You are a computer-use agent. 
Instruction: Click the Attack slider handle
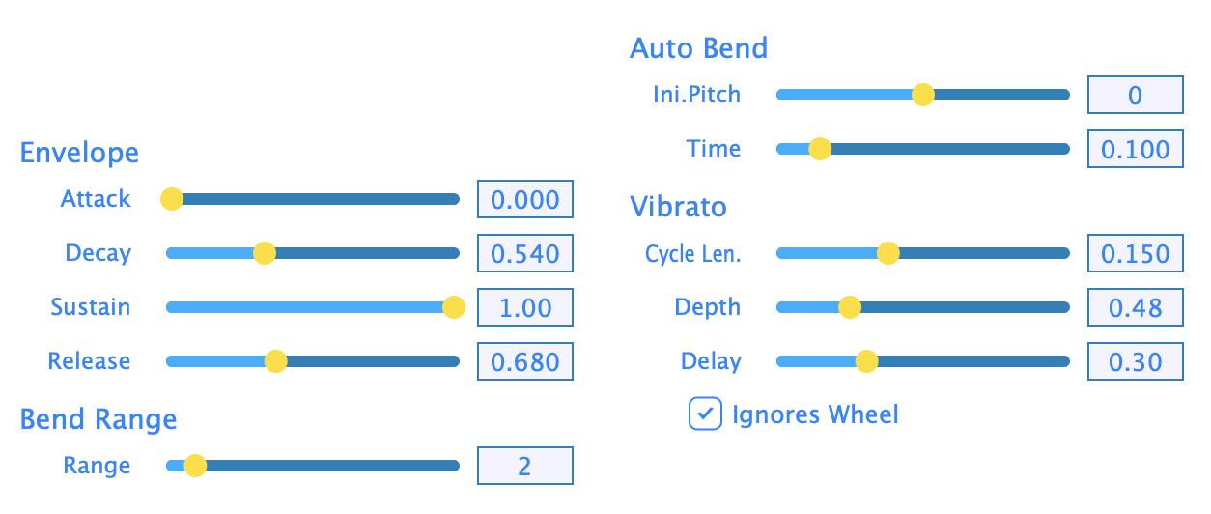tap(172, 199)
